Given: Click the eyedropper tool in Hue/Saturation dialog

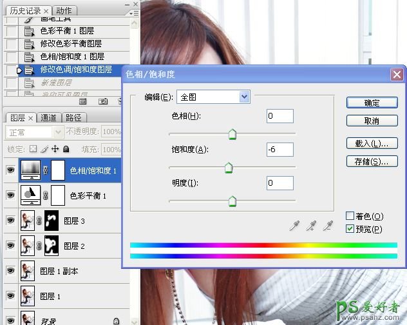Looking at the screenshot, I should click(x=294, y=226).
